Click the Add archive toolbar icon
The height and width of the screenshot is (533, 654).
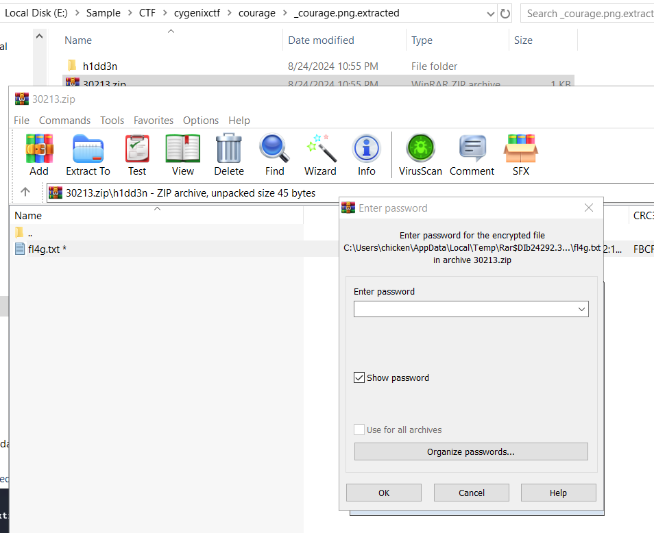tap(39, 149)
